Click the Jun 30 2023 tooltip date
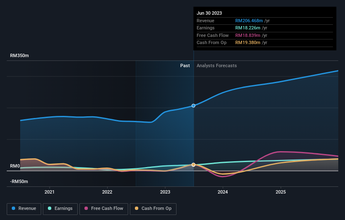345x220 pixels. coord(209,13)
